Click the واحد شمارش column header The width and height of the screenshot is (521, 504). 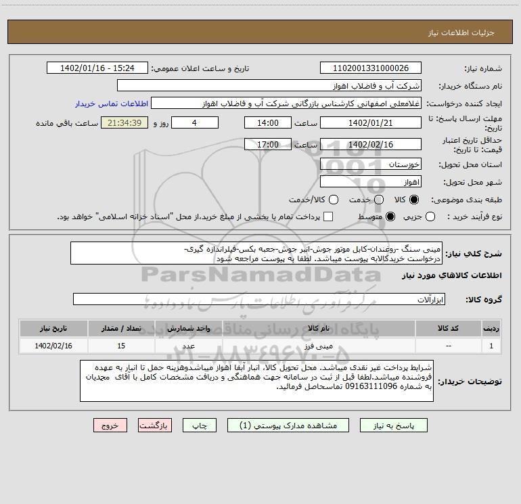click(188, 328)
